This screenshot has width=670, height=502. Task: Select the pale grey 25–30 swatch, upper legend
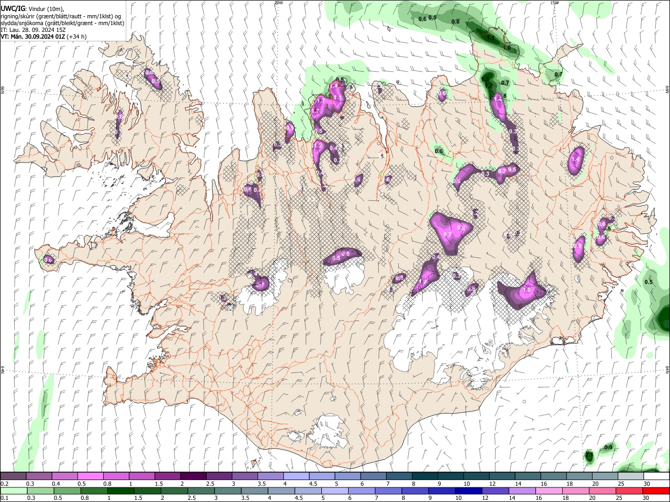[x=631, y=476]
